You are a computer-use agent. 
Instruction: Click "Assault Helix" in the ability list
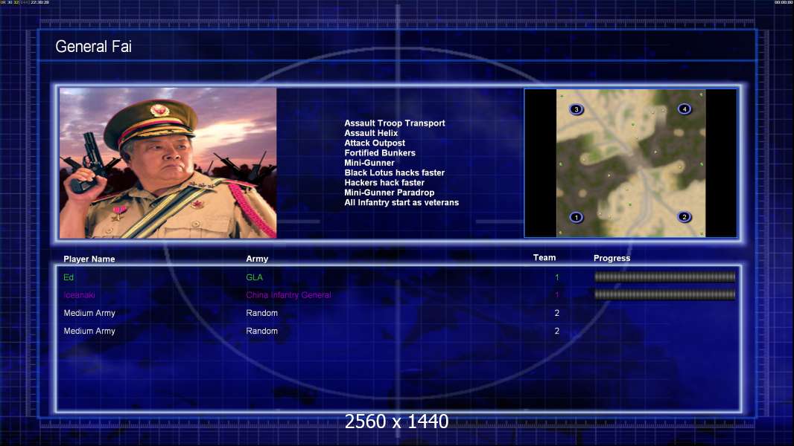point(371,133)
